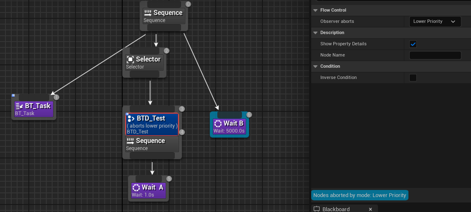Click the BT_Task node icon
The image size is (471, 212).
pos(19,106)
